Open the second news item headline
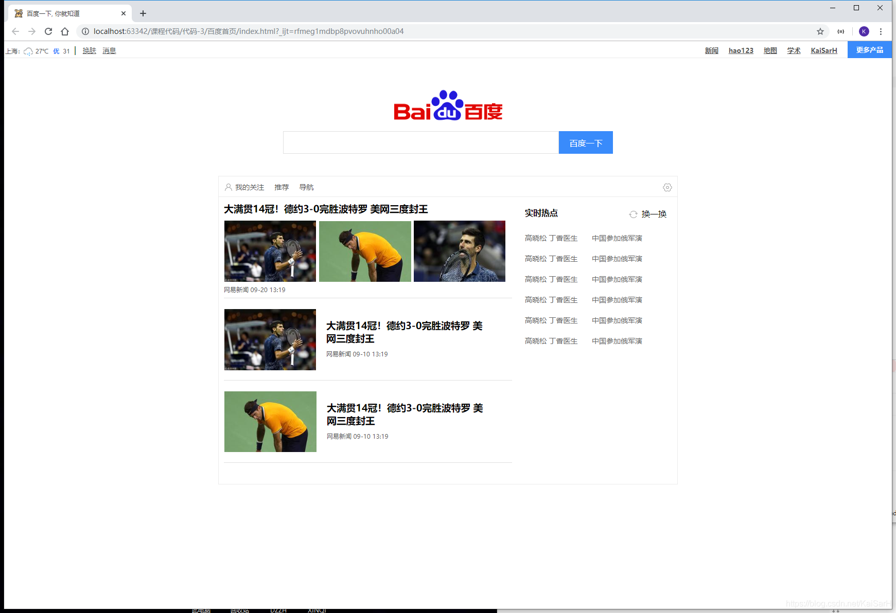896x613 pixels. (405, 332)
